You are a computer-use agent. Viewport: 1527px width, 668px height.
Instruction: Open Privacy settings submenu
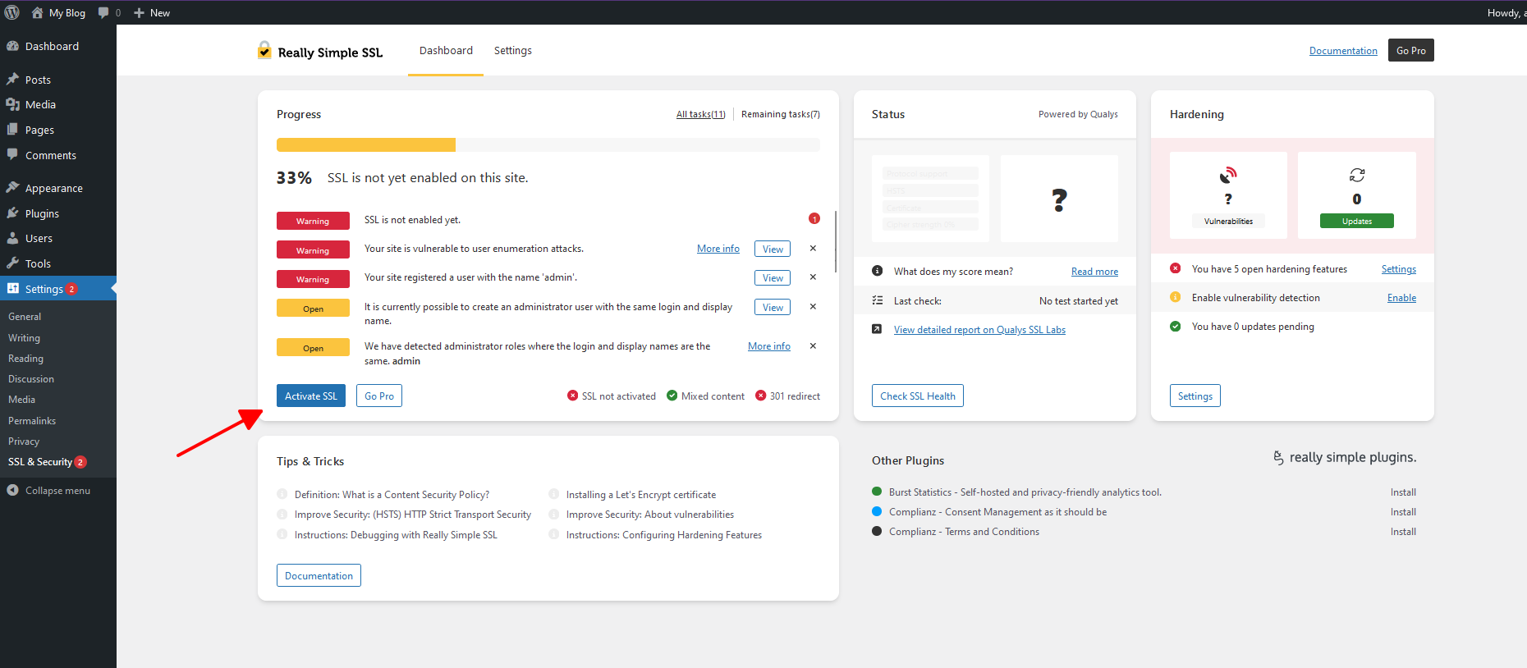[x=24, y=442]
